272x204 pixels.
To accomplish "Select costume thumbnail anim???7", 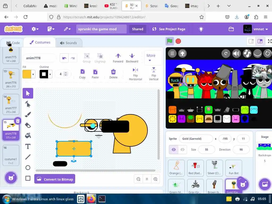I will [x=11, y=104].
